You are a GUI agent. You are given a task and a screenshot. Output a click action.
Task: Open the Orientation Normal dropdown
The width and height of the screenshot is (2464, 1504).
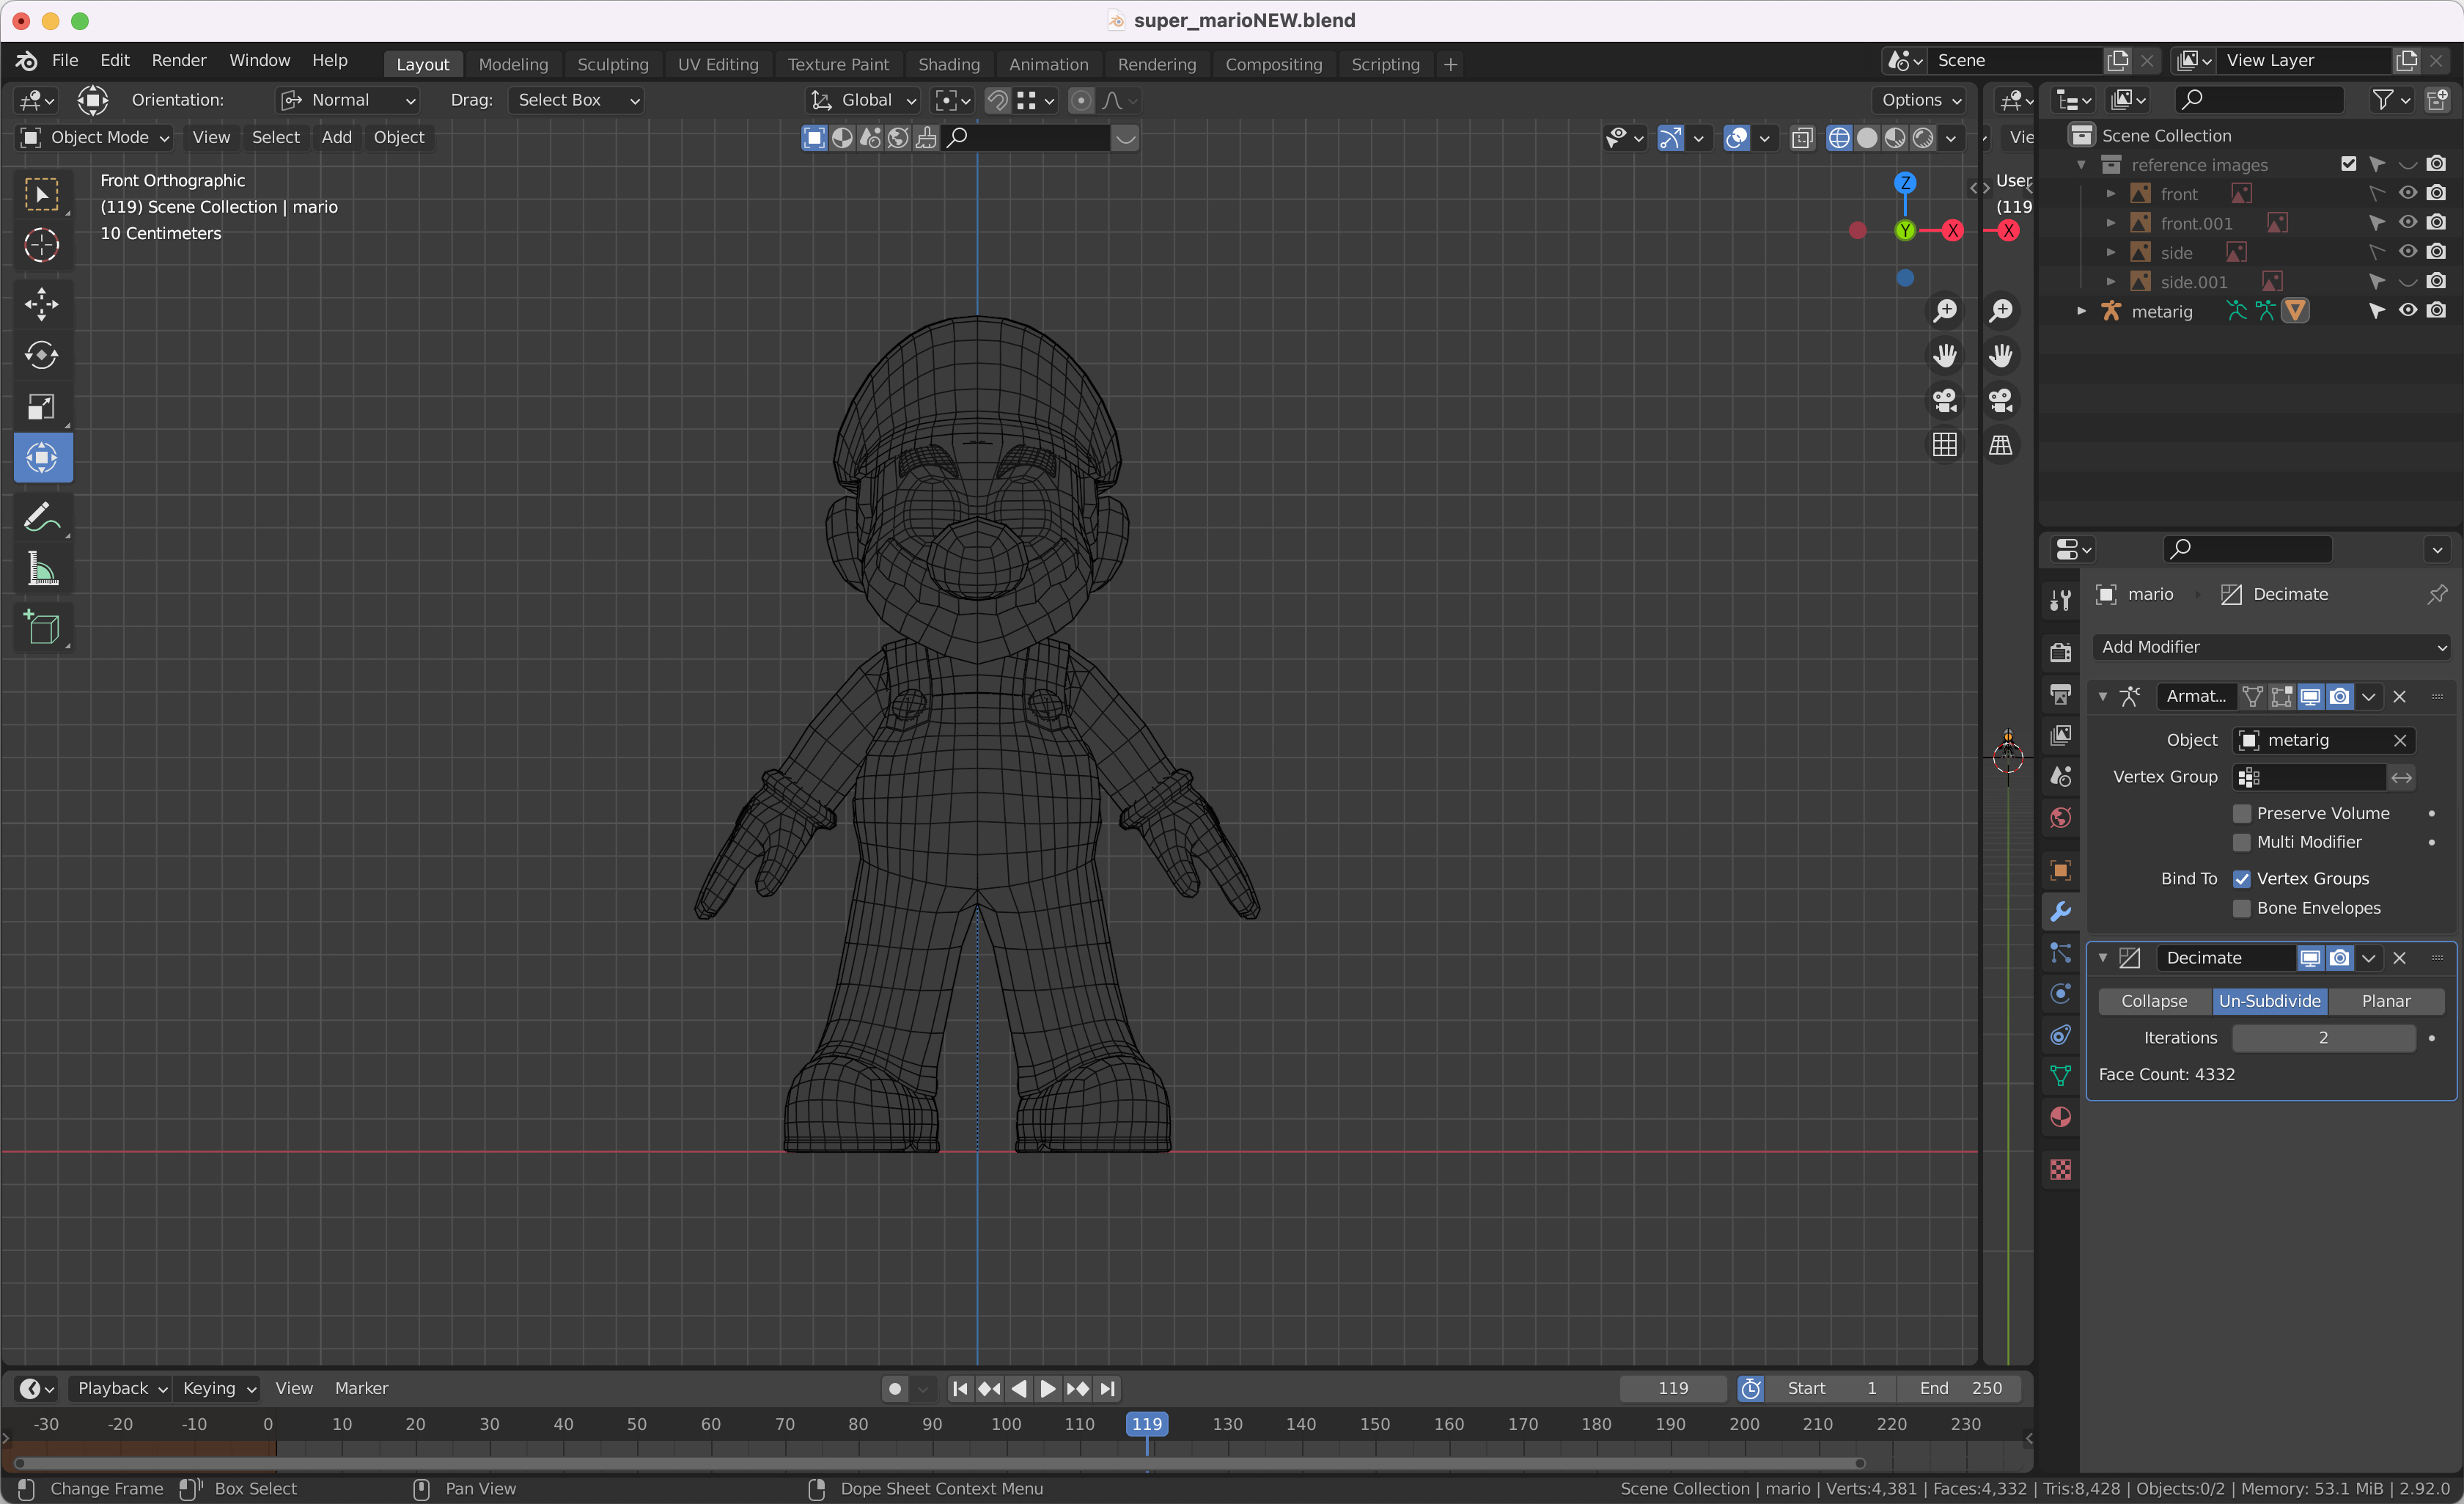click(347, 100)
